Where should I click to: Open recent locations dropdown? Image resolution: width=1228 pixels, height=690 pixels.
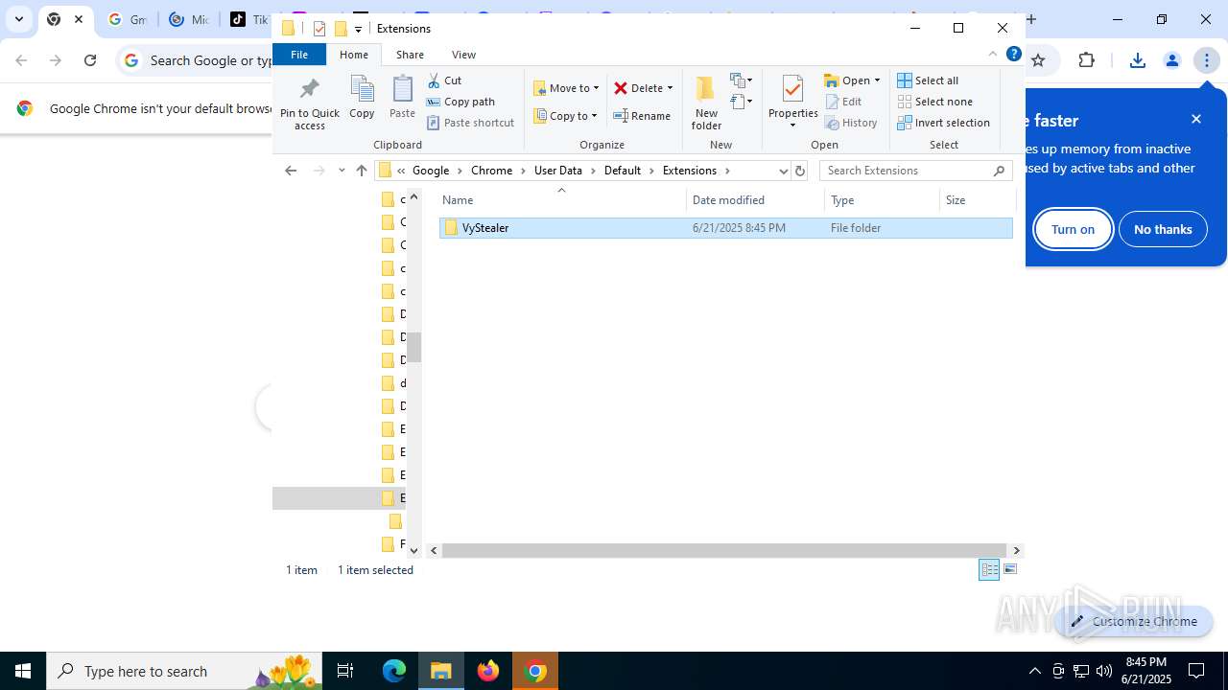(x=342, y=171)
